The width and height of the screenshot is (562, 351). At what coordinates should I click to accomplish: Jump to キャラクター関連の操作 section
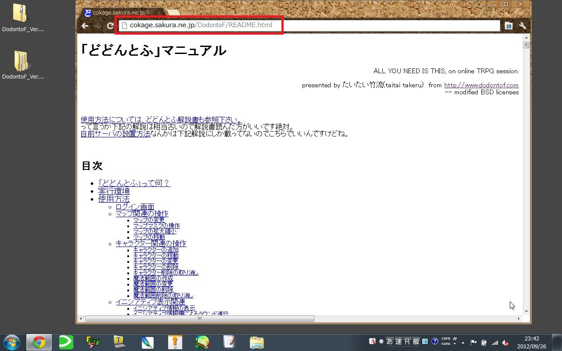pyautogui.click(x=151, y=244)
